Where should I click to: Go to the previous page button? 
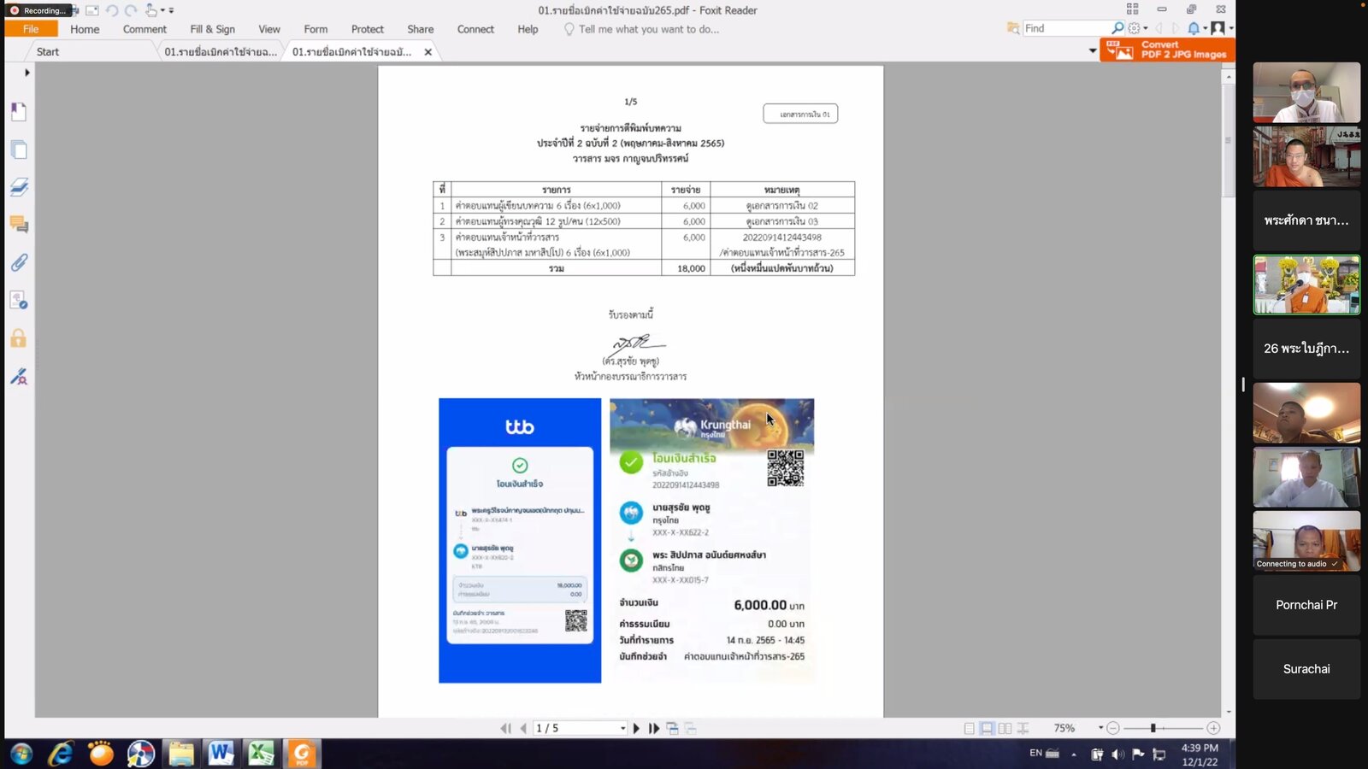coord(523,728)
